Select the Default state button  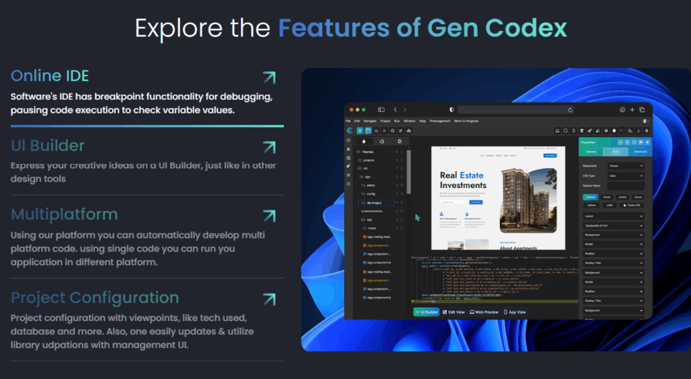click(590, 197)
